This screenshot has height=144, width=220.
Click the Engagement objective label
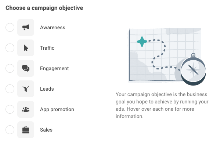click(x=54, y=69)
